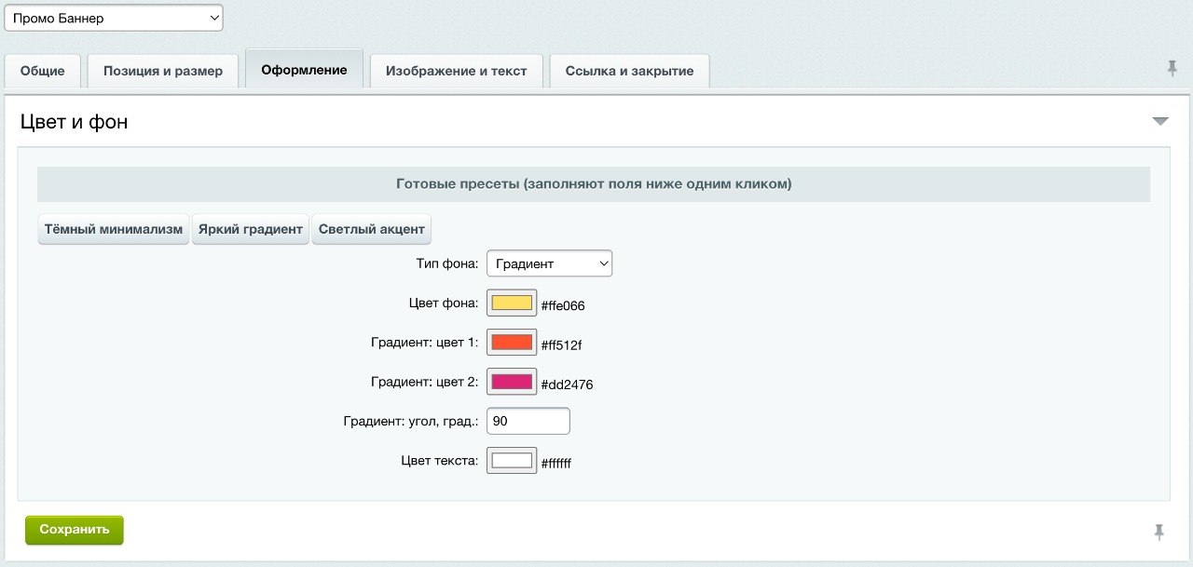The image size is (1193, 567).
Task: Go to the Изображение и текст tab
Action: point(457,71)
